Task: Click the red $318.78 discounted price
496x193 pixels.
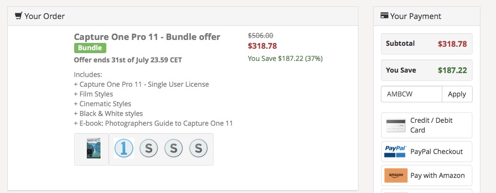Action: pos(262,46)
